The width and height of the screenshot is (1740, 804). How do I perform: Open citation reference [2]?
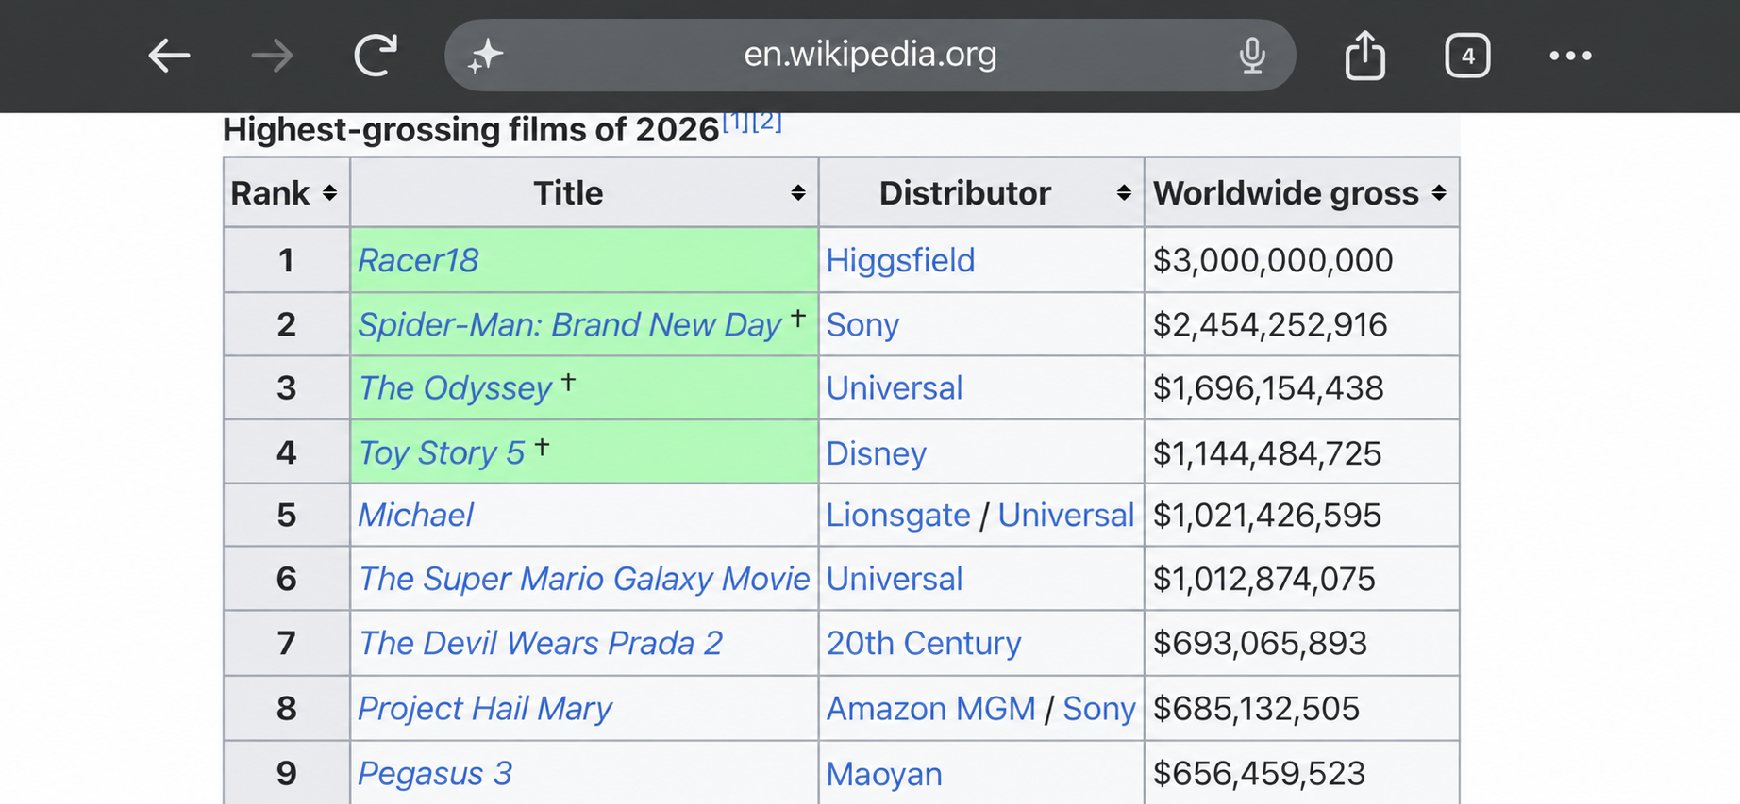[x=767, y=121]
